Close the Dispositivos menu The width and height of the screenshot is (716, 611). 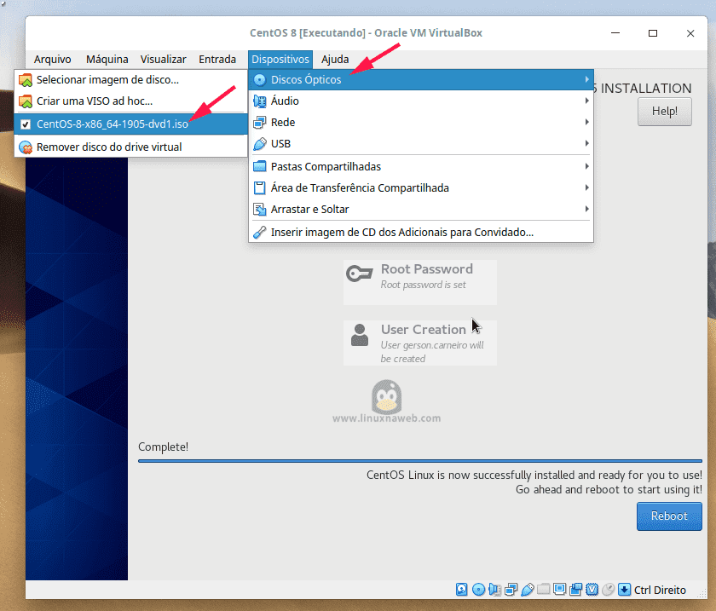click(280, 60)
